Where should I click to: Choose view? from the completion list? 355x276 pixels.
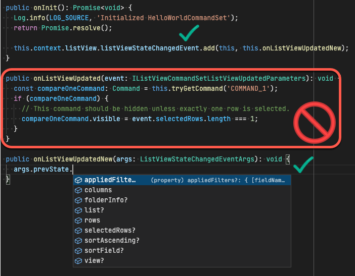[182, 261]
